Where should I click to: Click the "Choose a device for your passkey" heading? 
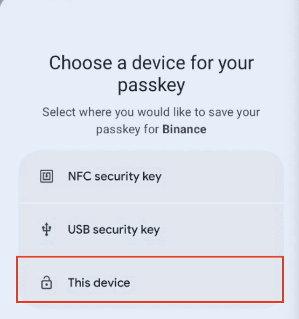[x=152, y=74]
